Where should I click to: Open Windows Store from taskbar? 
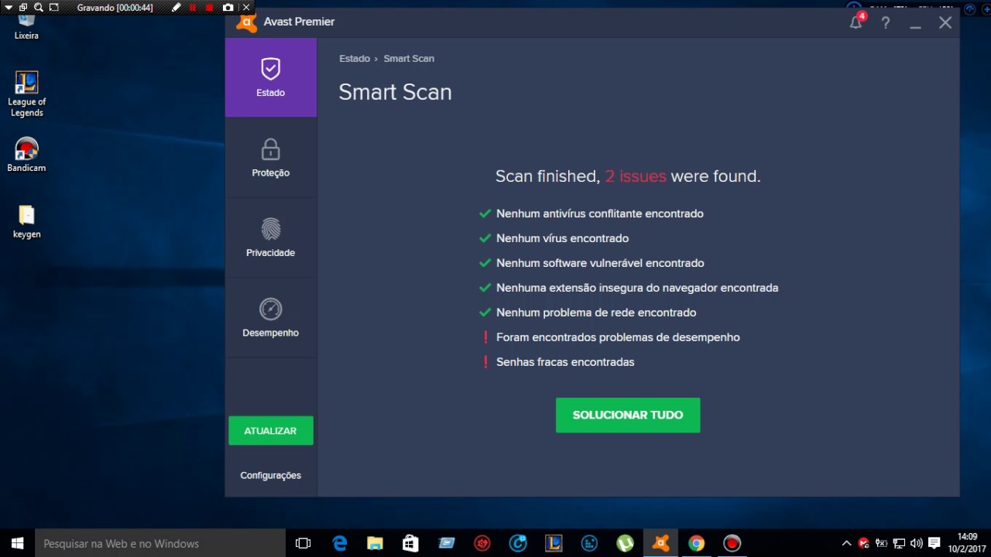point(410,543)
